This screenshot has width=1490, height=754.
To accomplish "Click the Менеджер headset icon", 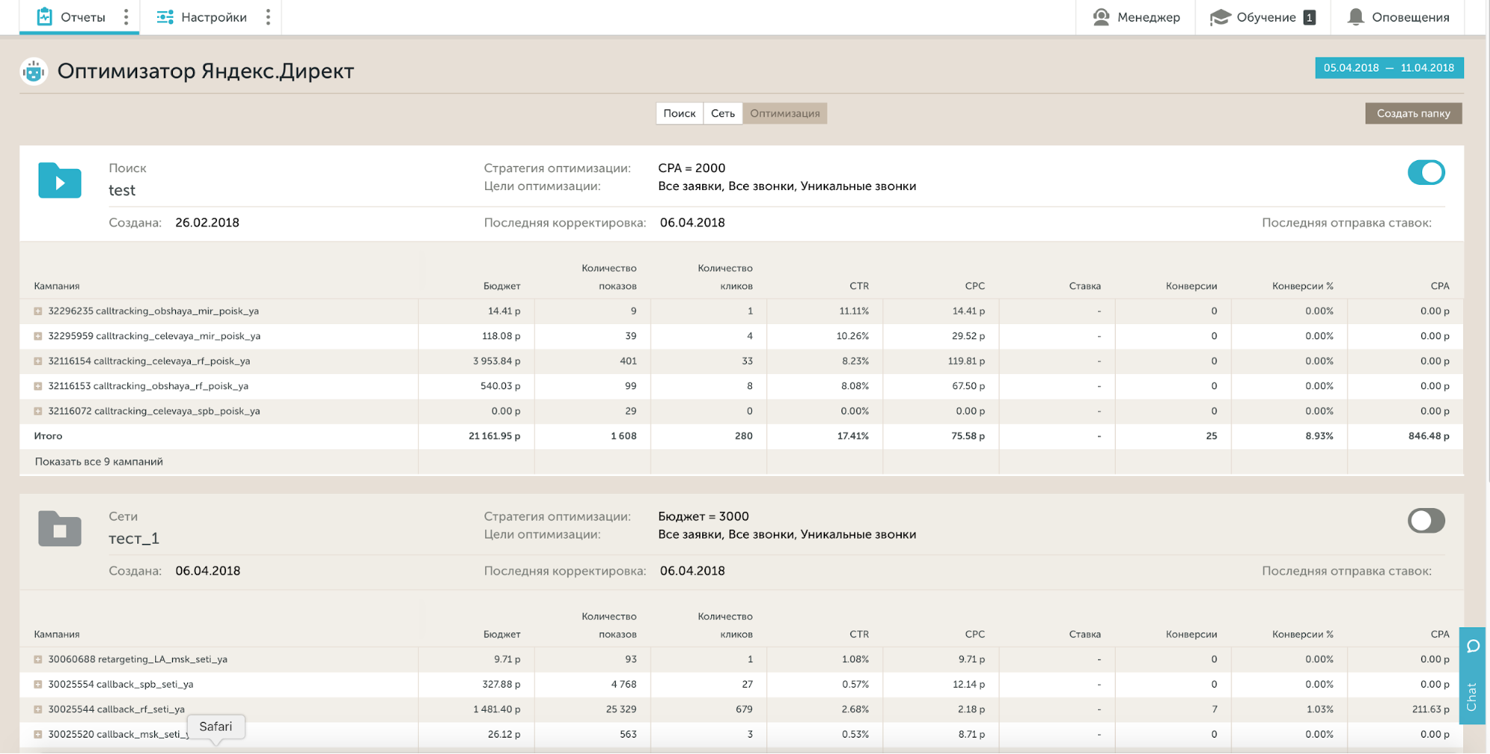I will (x=1101, y=16).
